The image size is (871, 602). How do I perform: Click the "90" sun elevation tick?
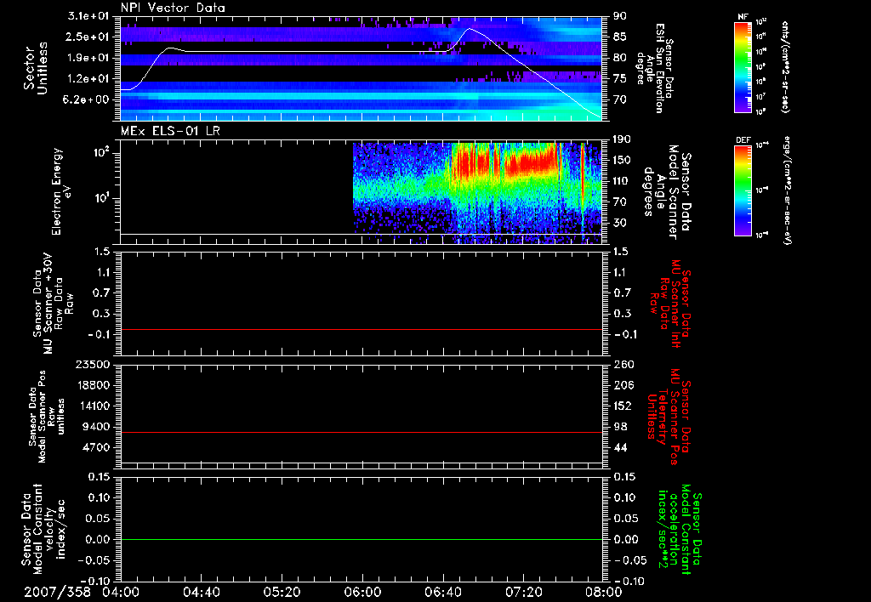click(x=619, y=15)
